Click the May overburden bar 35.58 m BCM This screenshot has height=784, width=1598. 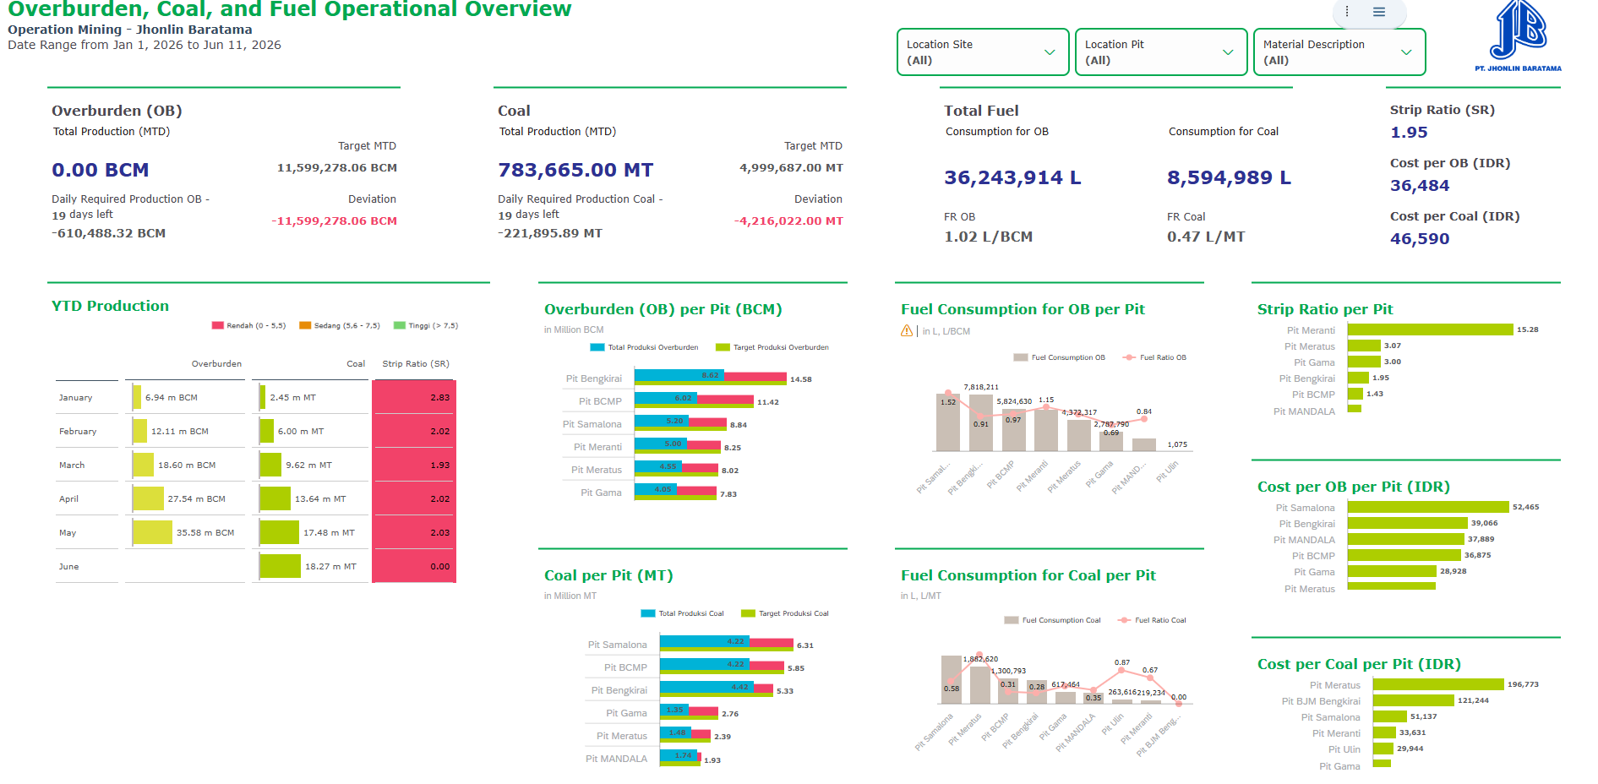152,532
